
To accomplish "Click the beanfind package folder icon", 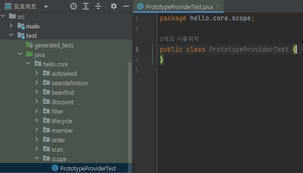I will point(46,92).
